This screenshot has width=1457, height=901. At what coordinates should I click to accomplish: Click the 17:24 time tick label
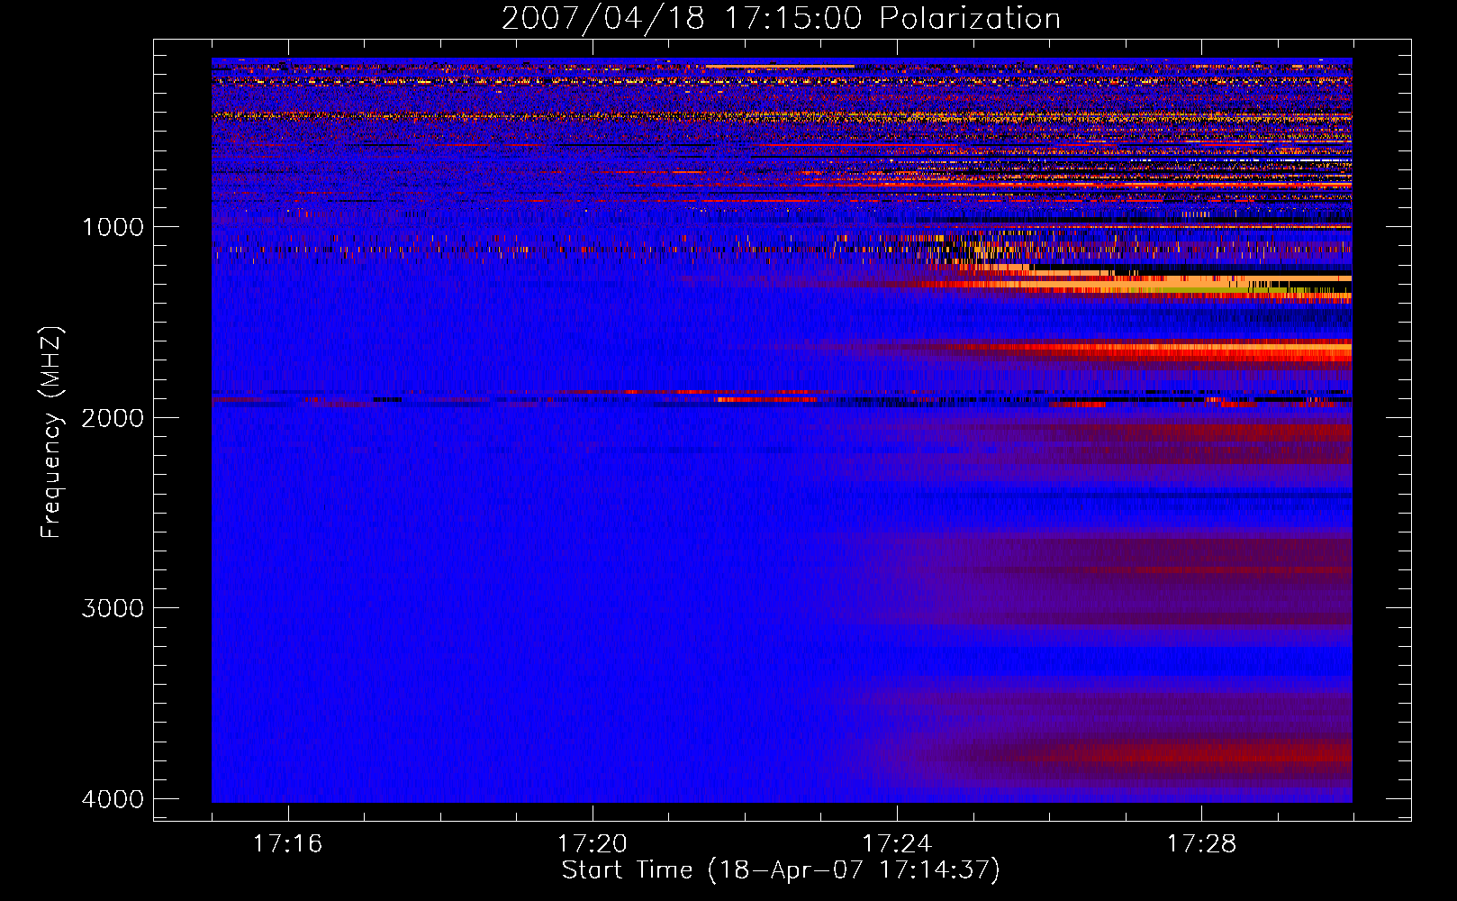pyautogui.click(x=897, y=843)
